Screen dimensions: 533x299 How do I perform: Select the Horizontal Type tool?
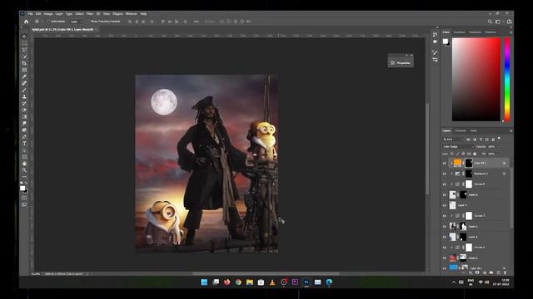pos(24,144)
